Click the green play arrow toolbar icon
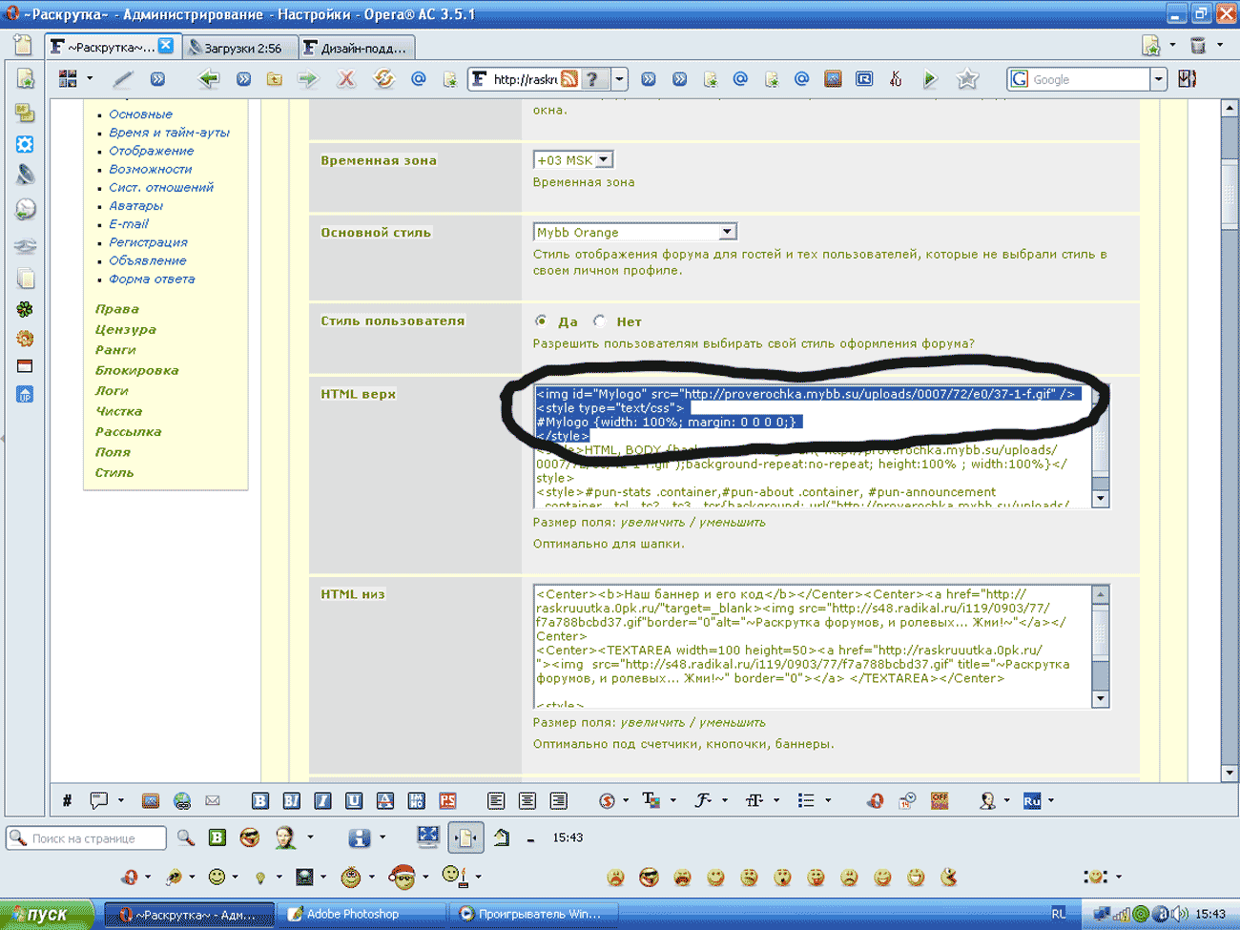This screenshot has width=1240, height=930. (930, 79)
